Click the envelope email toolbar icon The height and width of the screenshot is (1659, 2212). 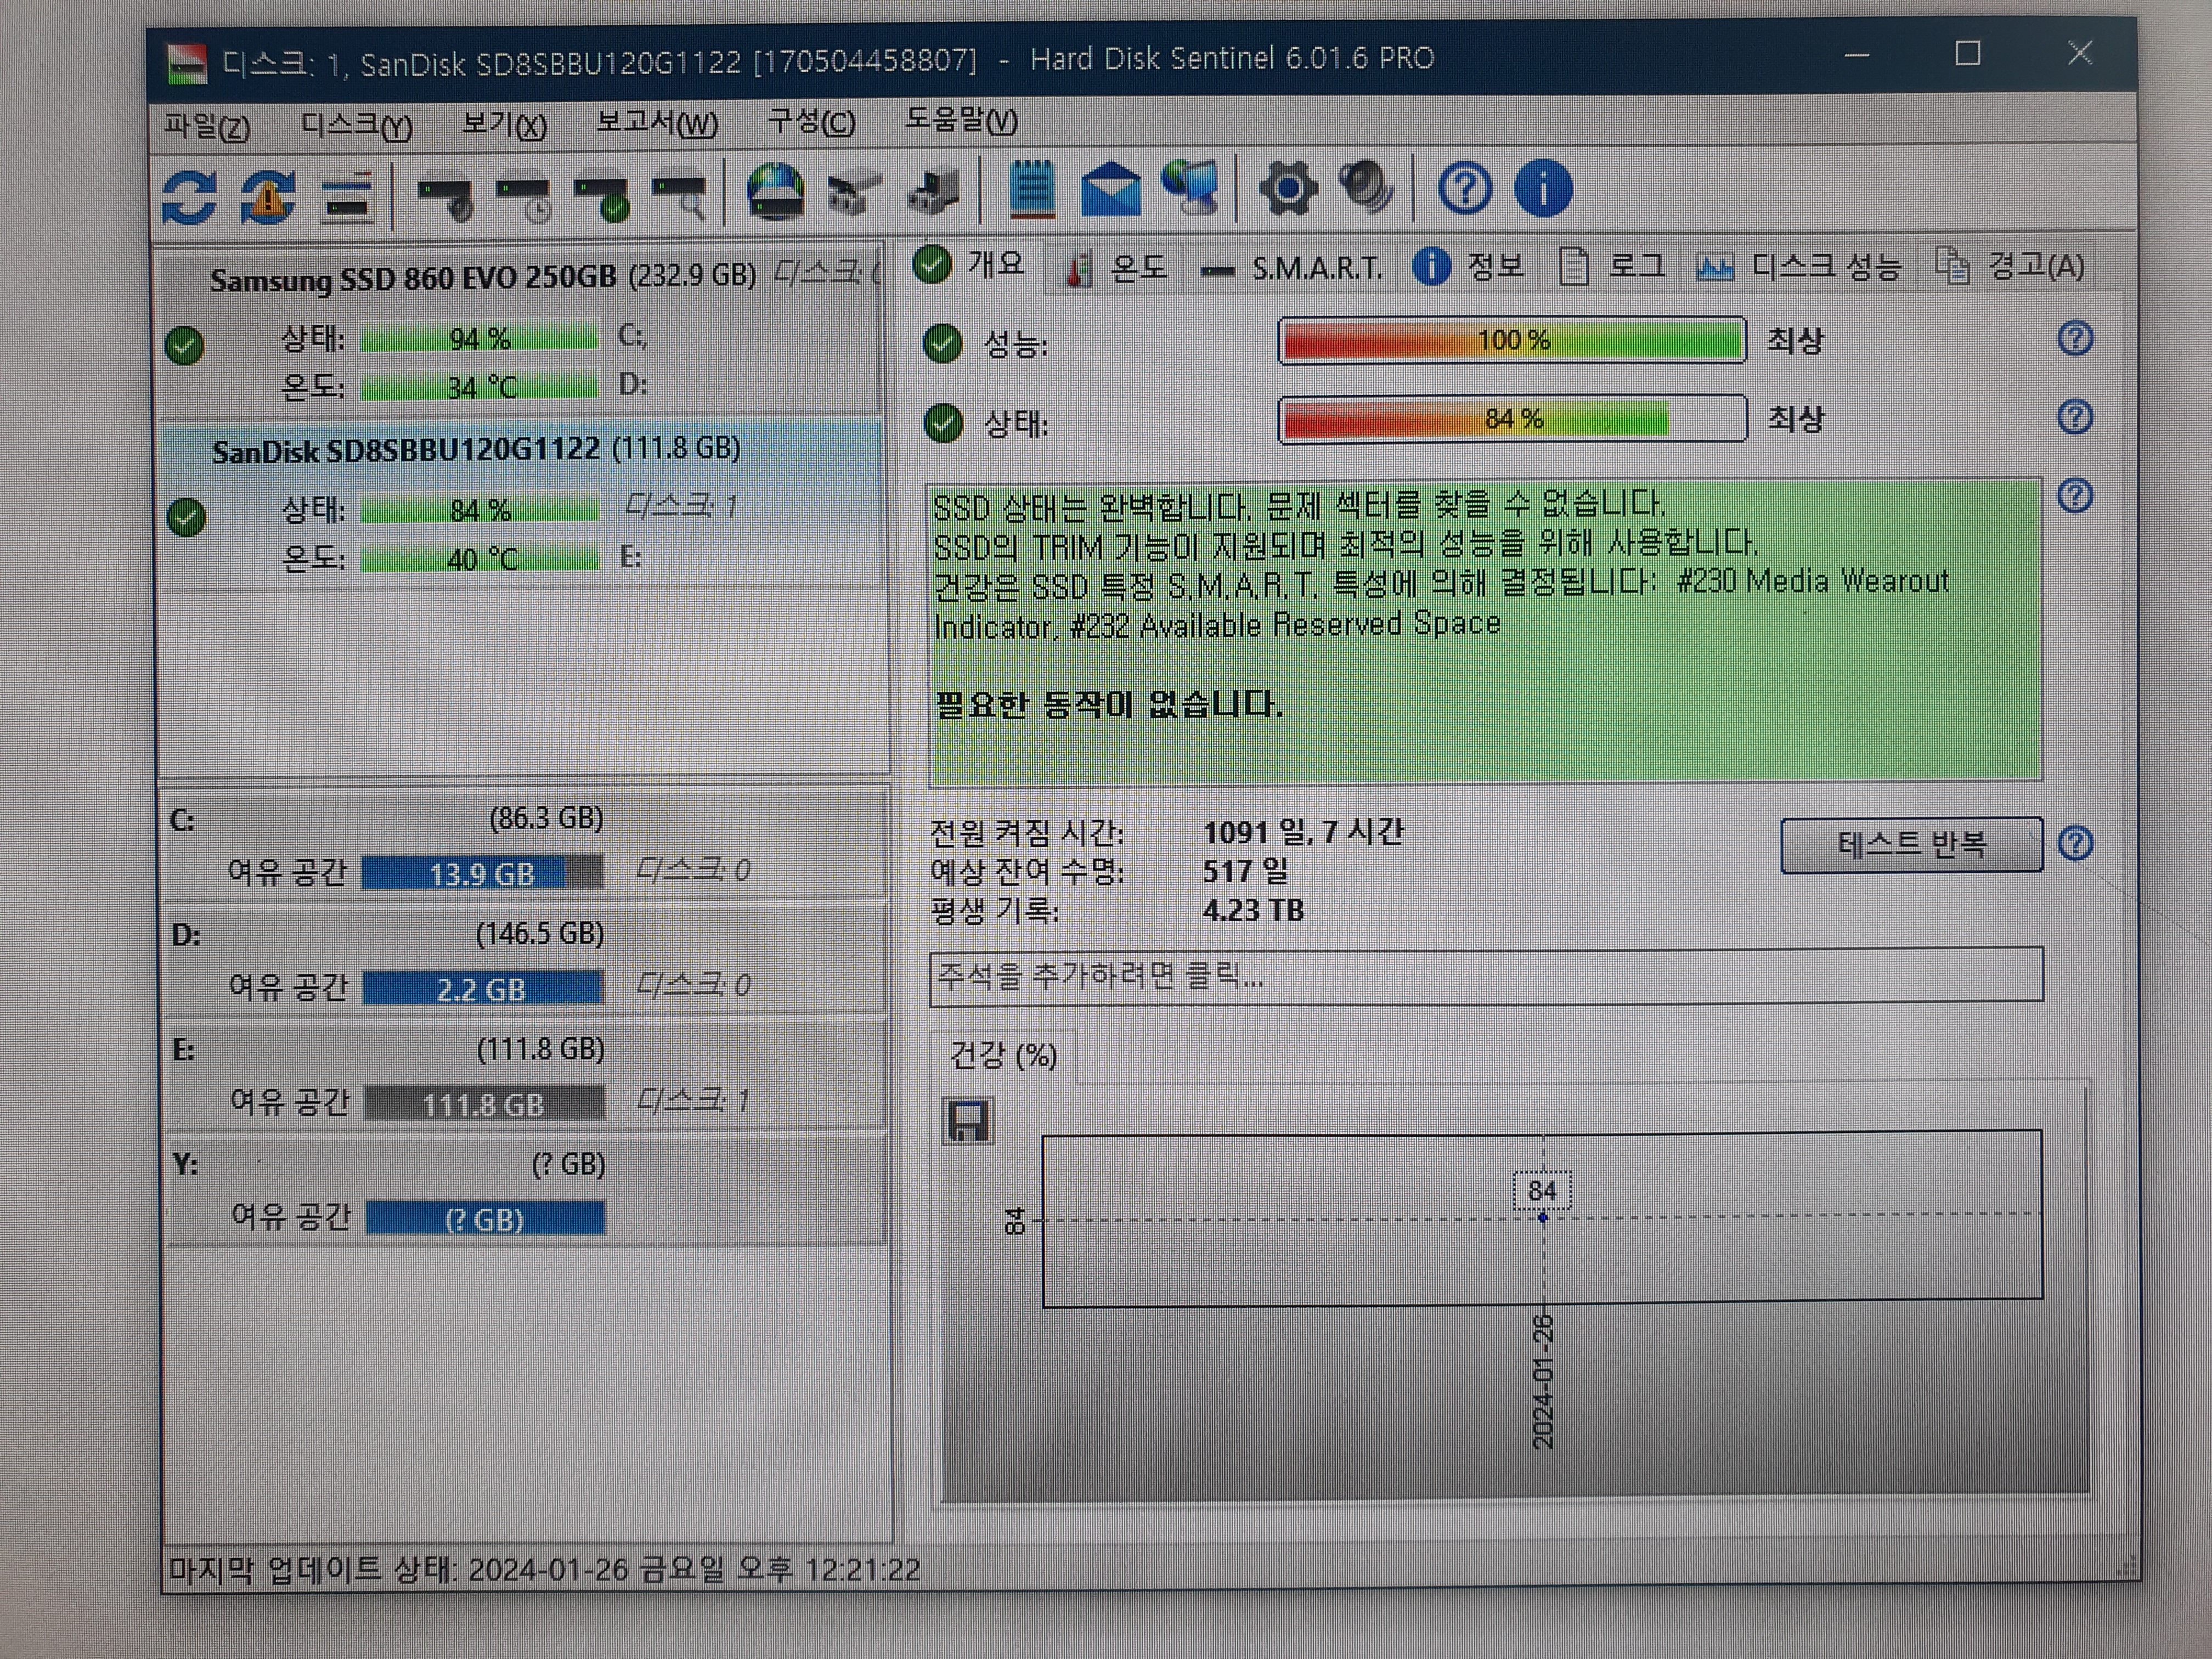1111,190
